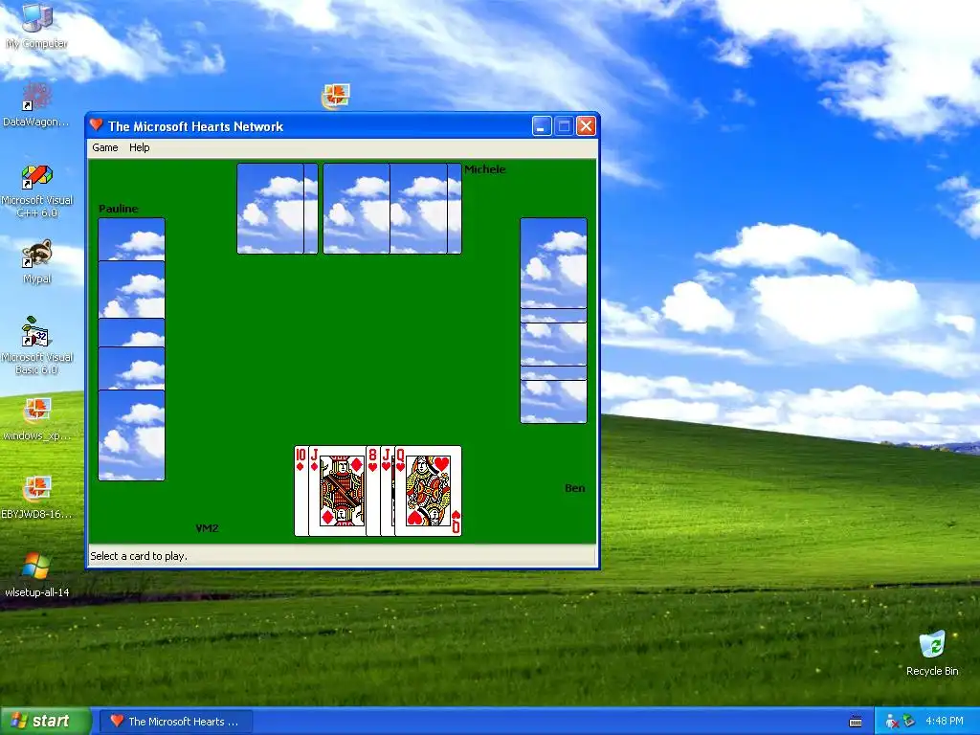Image resolution: width=980 pixels, height=735 pixels.
Task: Select the windows_xp desktop file icon
Action: (37, 419)
